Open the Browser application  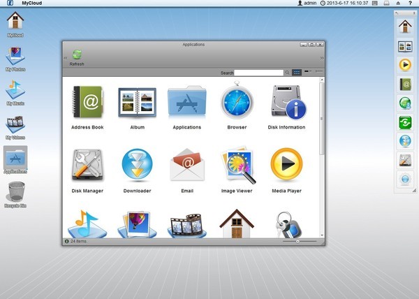coord(237,103)
